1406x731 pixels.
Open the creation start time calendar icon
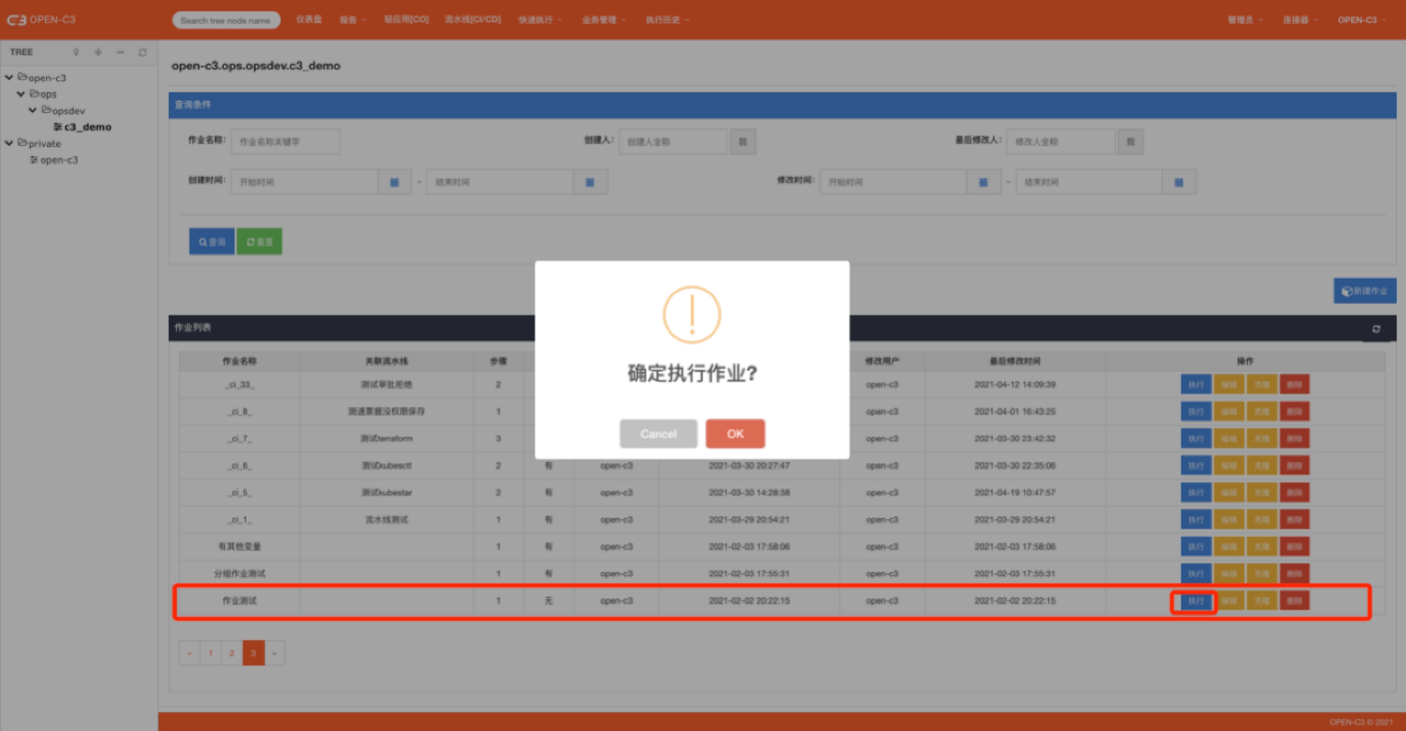point(394,182)
